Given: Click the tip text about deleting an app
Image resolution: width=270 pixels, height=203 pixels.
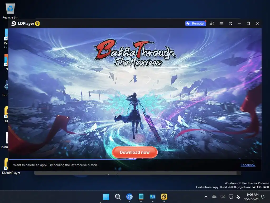Looking at the screenshot, I should pyautogui.click(x=55, y=165).
